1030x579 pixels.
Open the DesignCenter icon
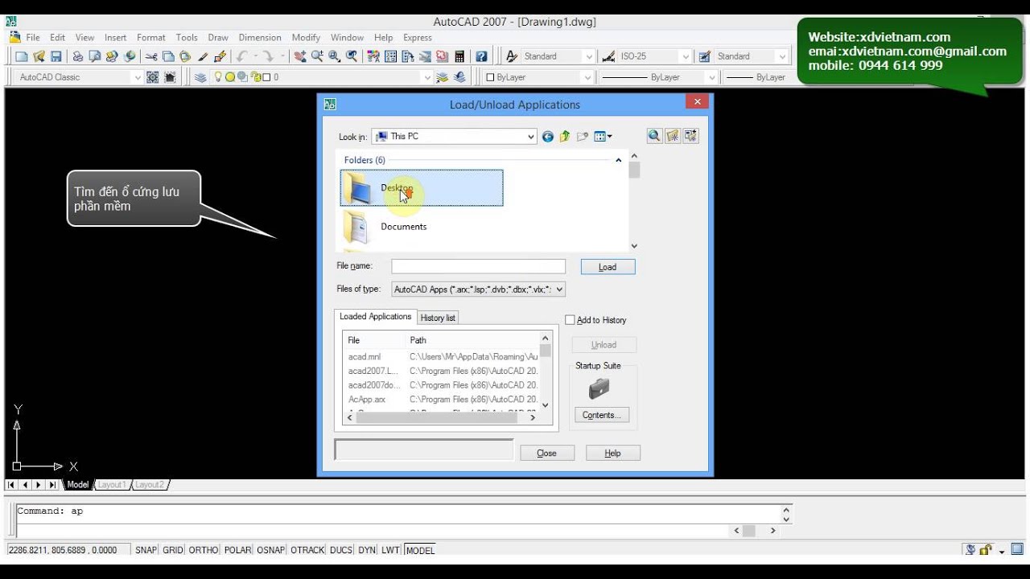390,56
